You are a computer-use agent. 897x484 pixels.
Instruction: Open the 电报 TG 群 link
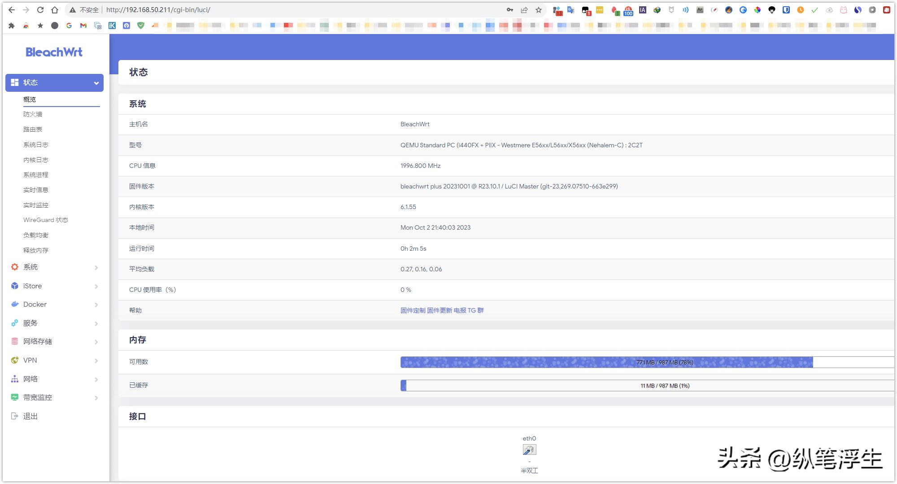(469, 310)
